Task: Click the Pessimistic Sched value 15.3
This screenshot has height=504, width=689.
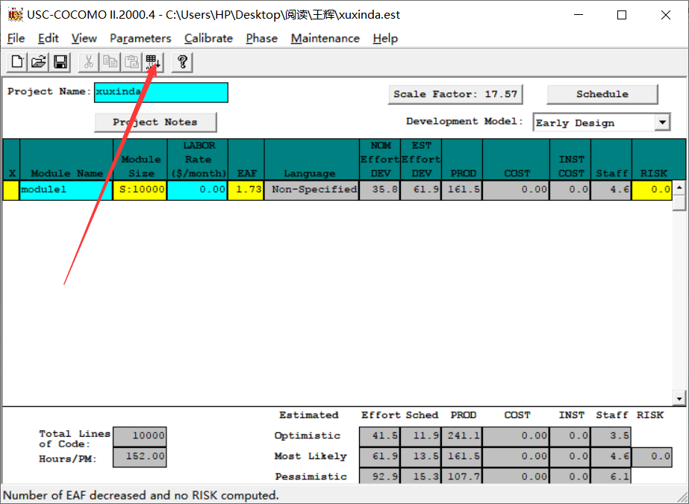Action: [420, 476]
